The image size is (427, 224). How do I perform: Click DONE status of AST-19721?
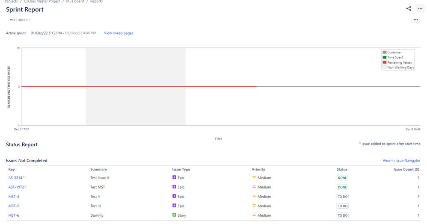(342, 187)
